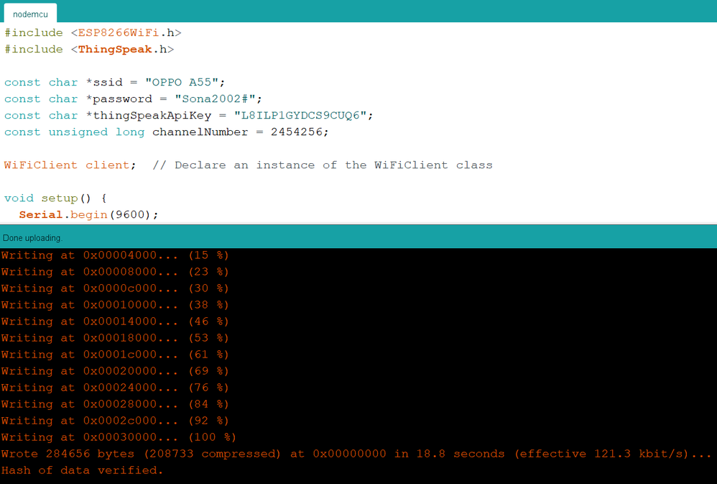Click console line 'Writing at 0x00030000... (100 %)'
Viewport: 717px width, 484px height.
[x=119, y=437]
